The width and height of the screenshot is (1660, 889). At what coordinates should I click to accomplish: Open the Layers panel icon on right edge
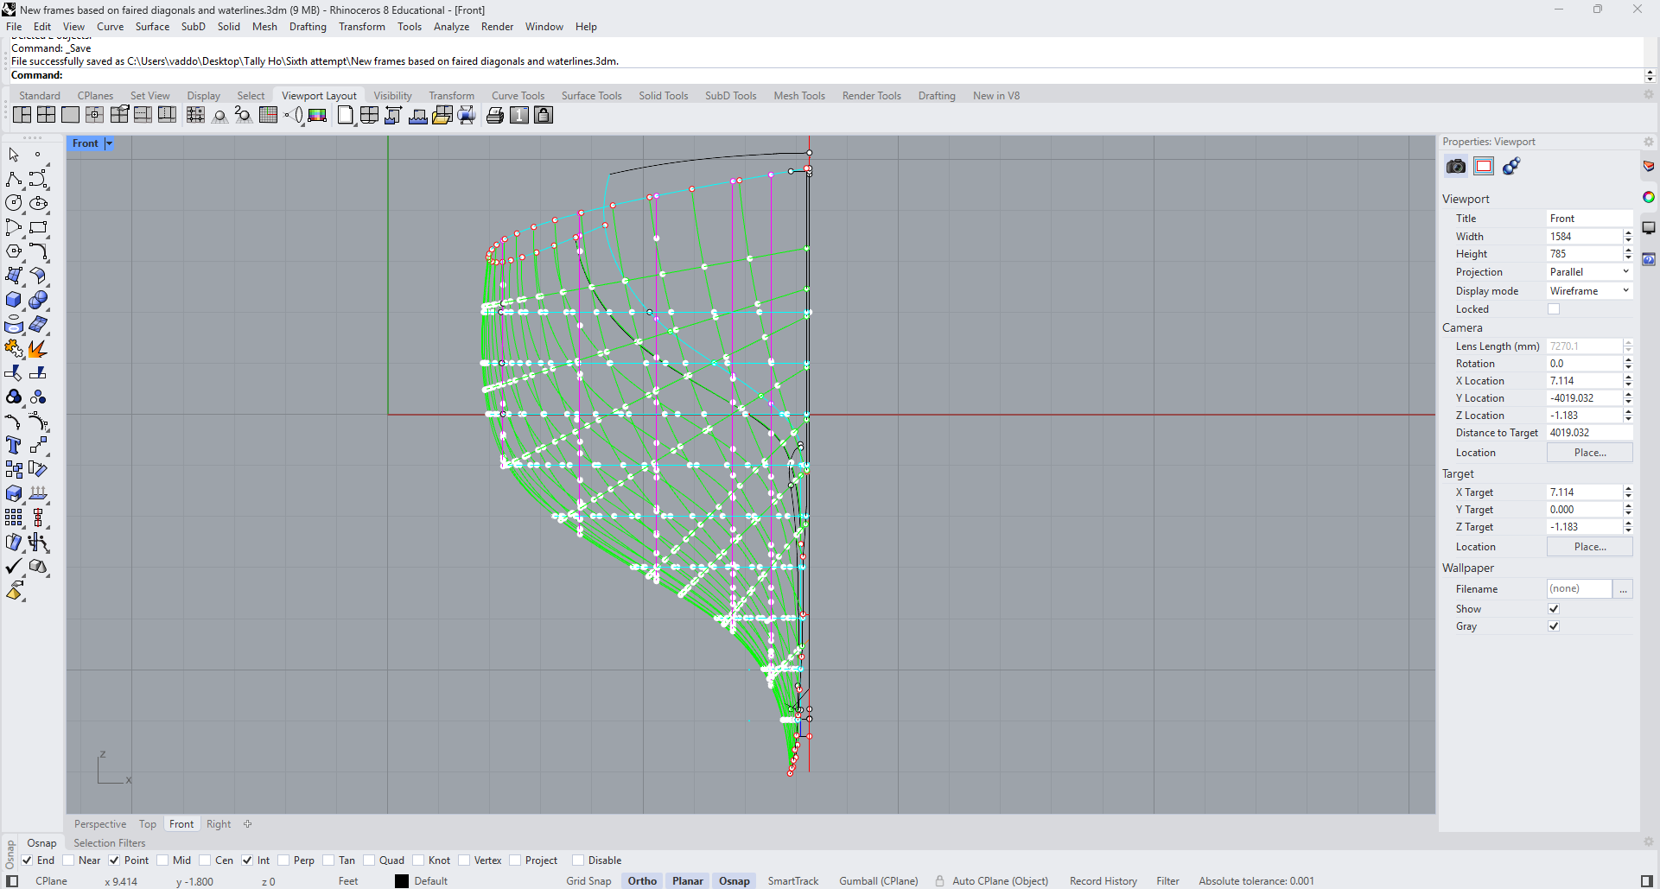click(x=1649, y=166)
